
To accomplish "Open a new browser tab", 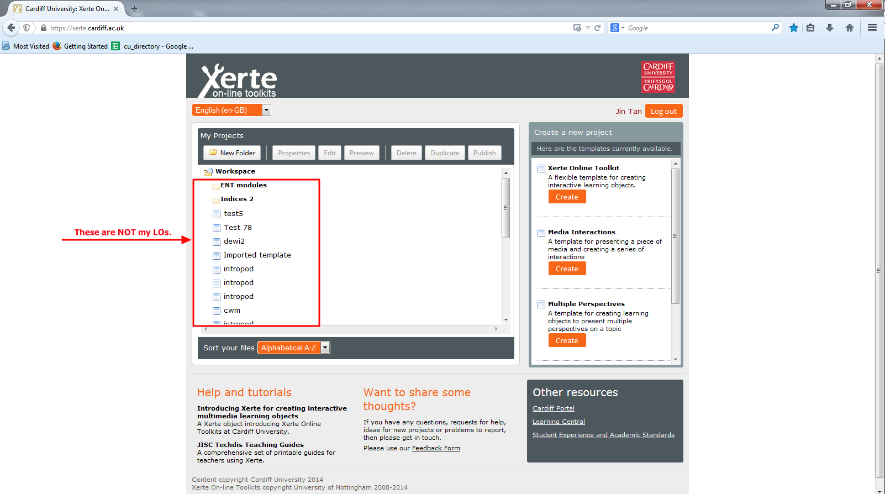I will 134,9.
